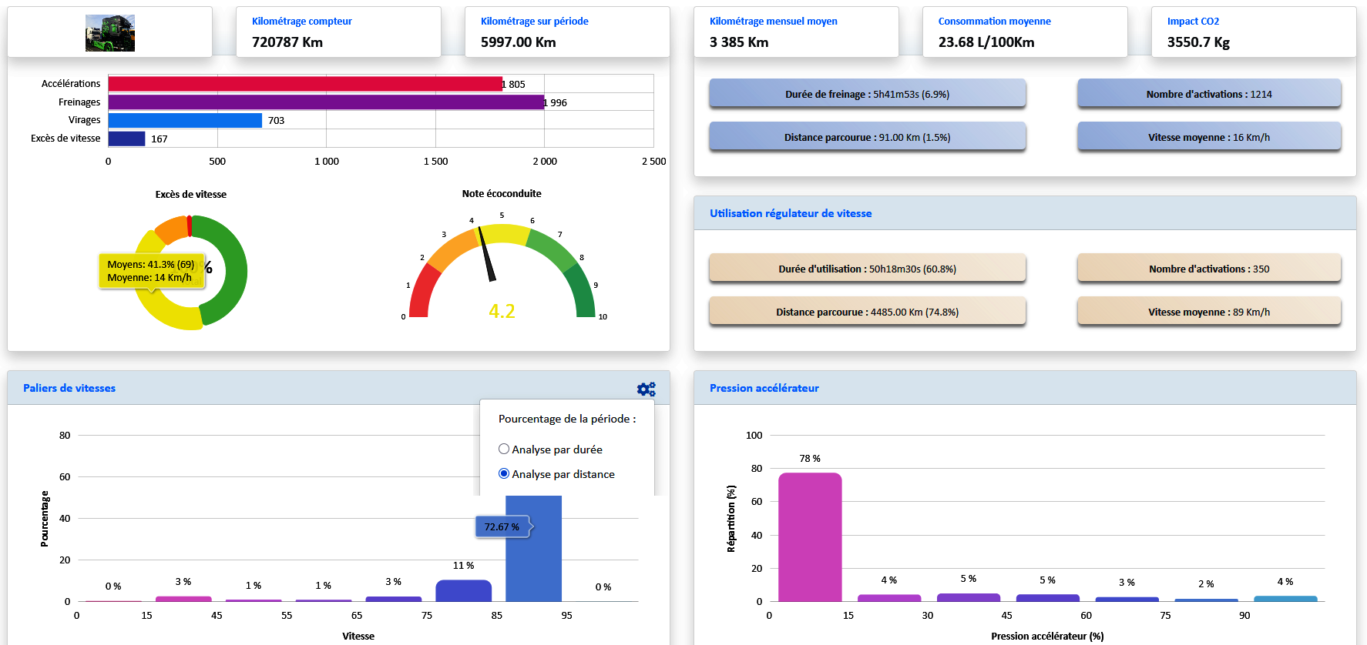Click the gears settings icon in Paliers de vitesses

point(646,389)
